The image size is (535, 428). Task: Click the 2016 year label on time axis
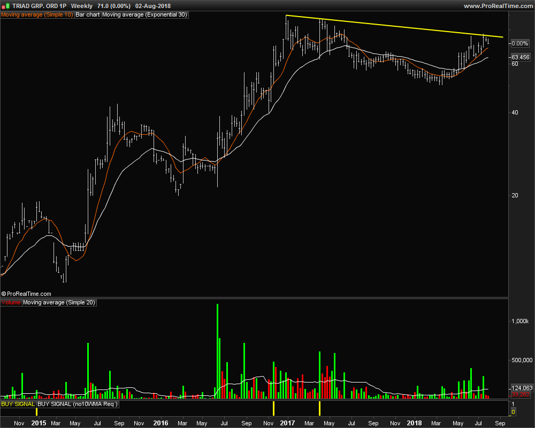[160, 423]
